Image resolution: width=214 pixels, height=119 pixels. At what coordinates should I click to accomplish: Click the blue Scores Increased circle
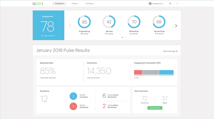point(73,96)
